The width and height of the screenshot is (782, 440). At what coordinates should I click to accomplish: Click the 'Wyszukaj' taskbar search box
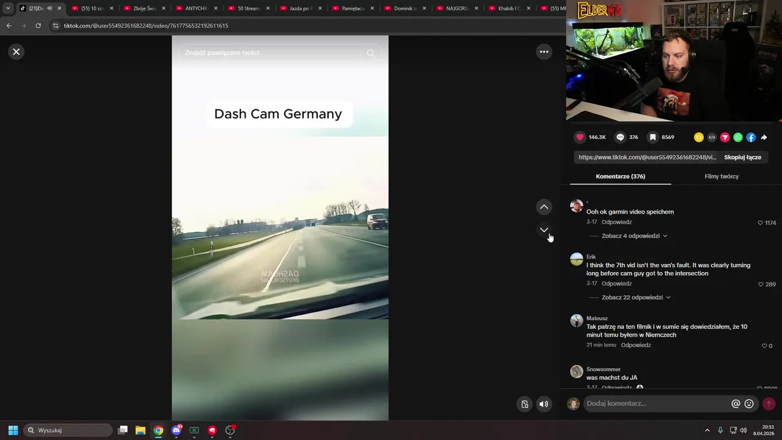[68, 430]
